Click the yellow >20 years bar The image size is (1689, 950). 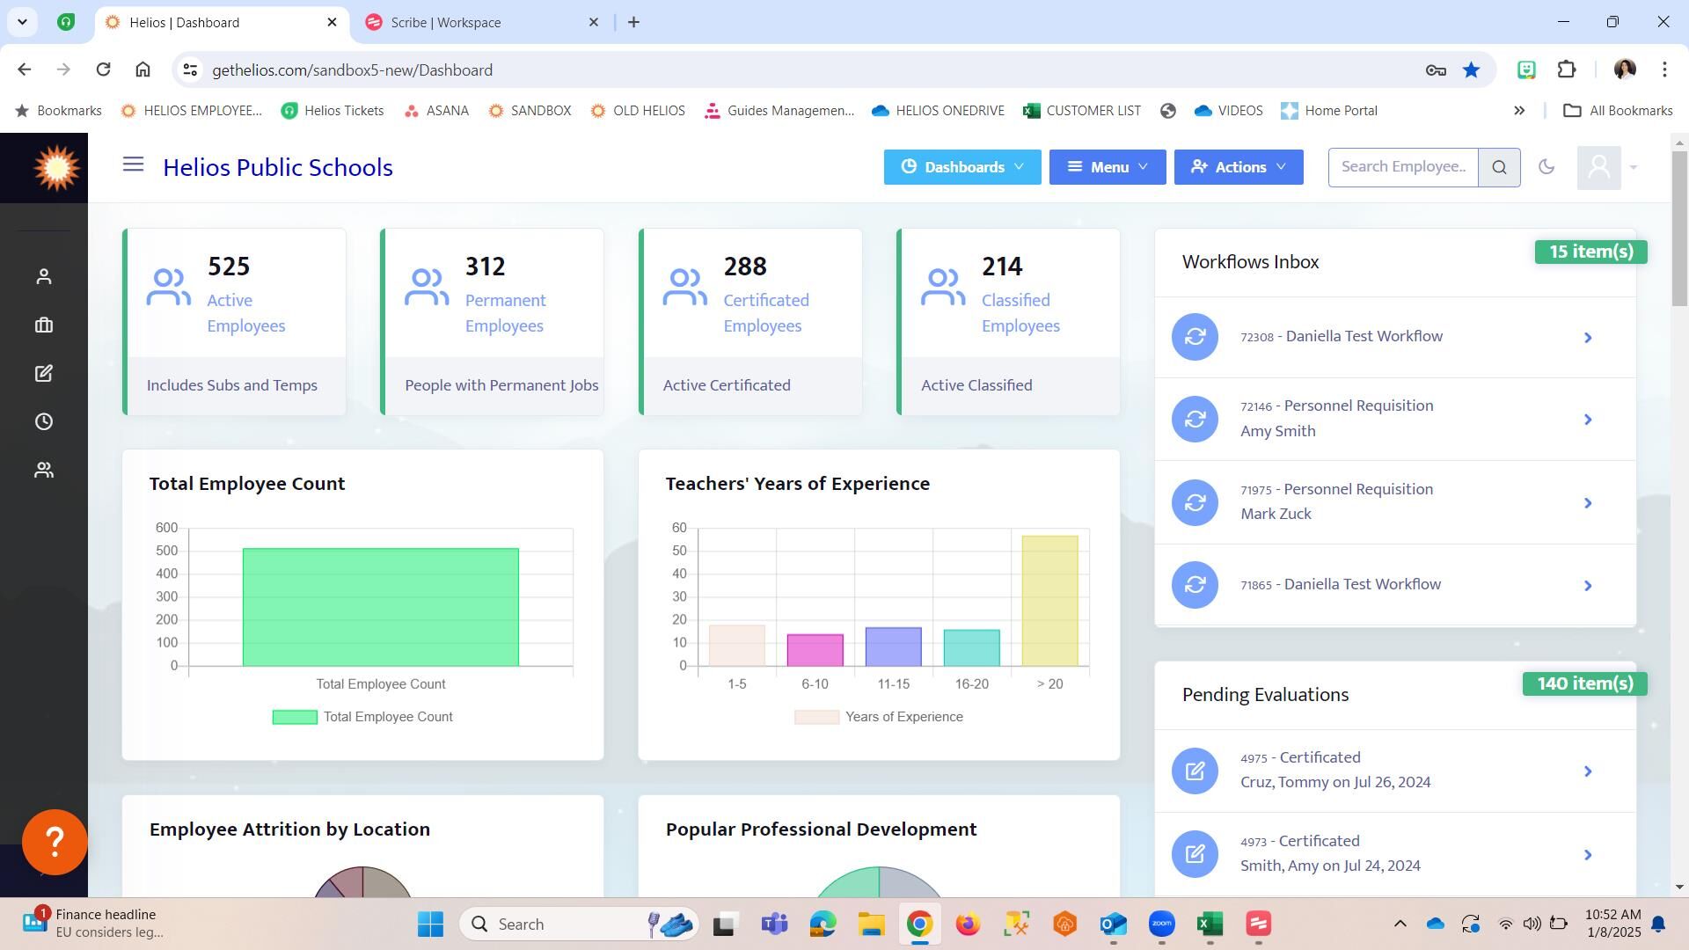click(1049, 600)
